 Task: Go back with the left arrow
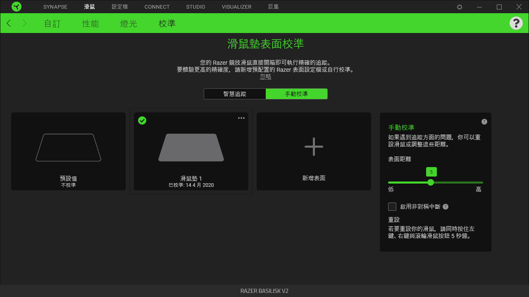(x=9, y=23)
